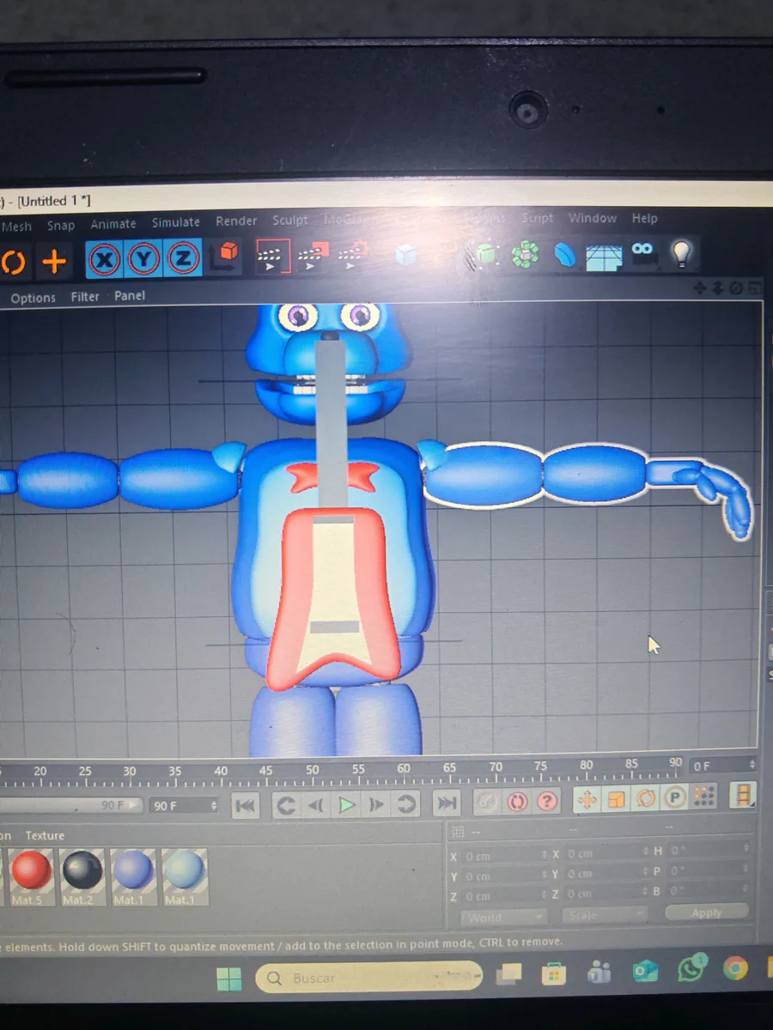Click the Windows taskbar search box
The image size is (773, 1030).
pyautogui.click(x=369, y=978)
